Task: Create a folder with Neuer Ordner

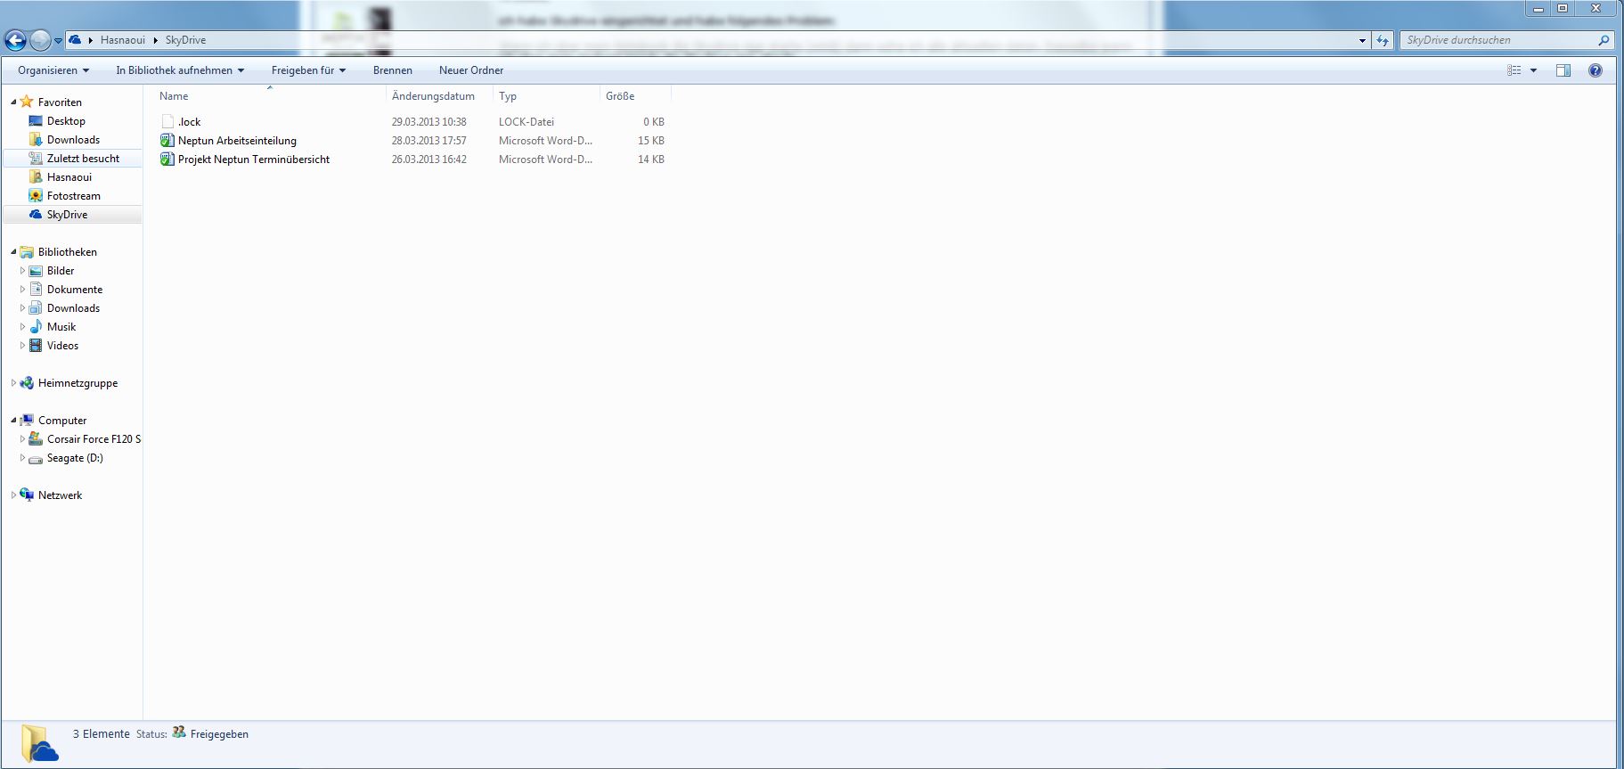Action: click(471, 70)
